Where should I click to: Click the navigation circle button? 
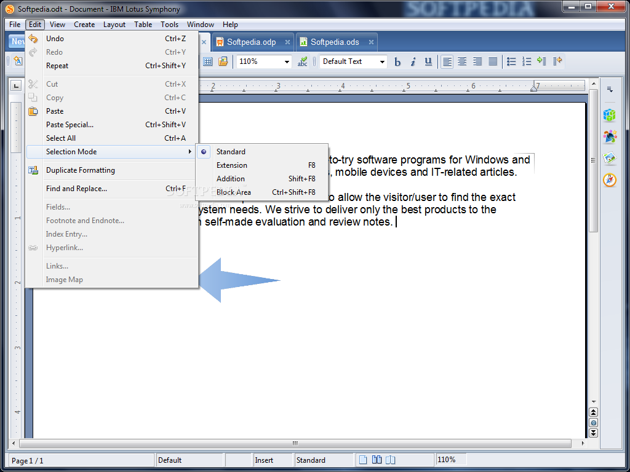point(594,423)
